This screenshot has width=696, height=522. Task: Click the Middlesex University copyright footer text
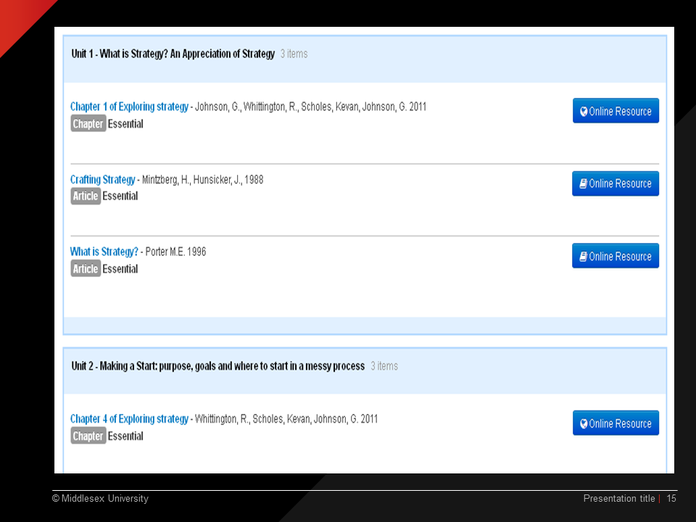100,499
